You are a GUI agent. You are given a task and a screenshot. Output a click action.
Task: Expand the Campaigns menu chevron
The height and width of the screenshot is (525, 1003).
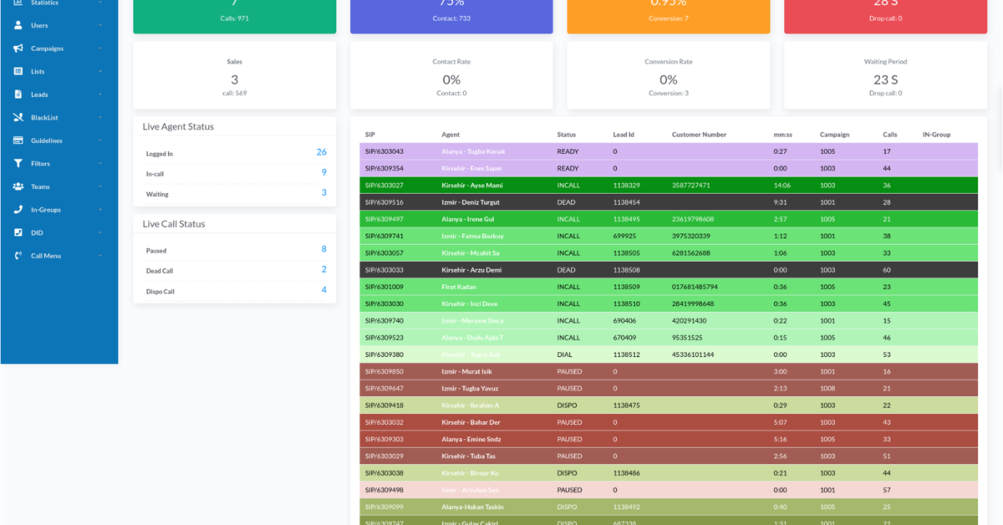pos(100,48)
